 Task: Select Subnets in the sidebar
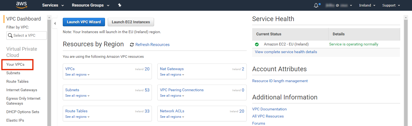(13, 73)
